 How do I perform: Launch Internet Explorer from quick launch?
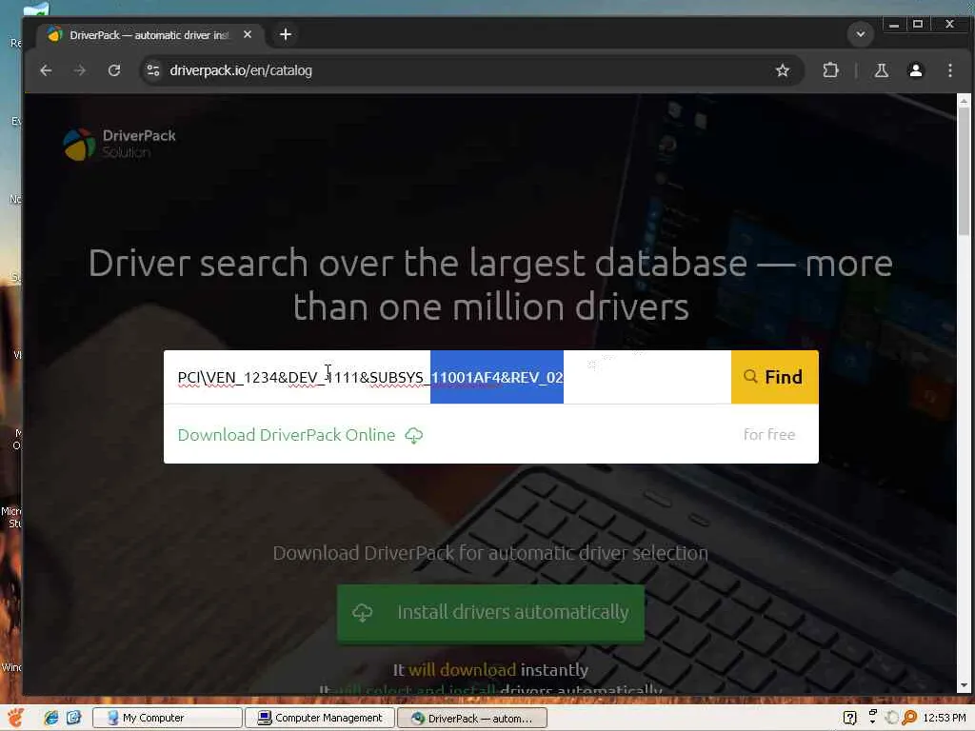click(x=51, y=718)
